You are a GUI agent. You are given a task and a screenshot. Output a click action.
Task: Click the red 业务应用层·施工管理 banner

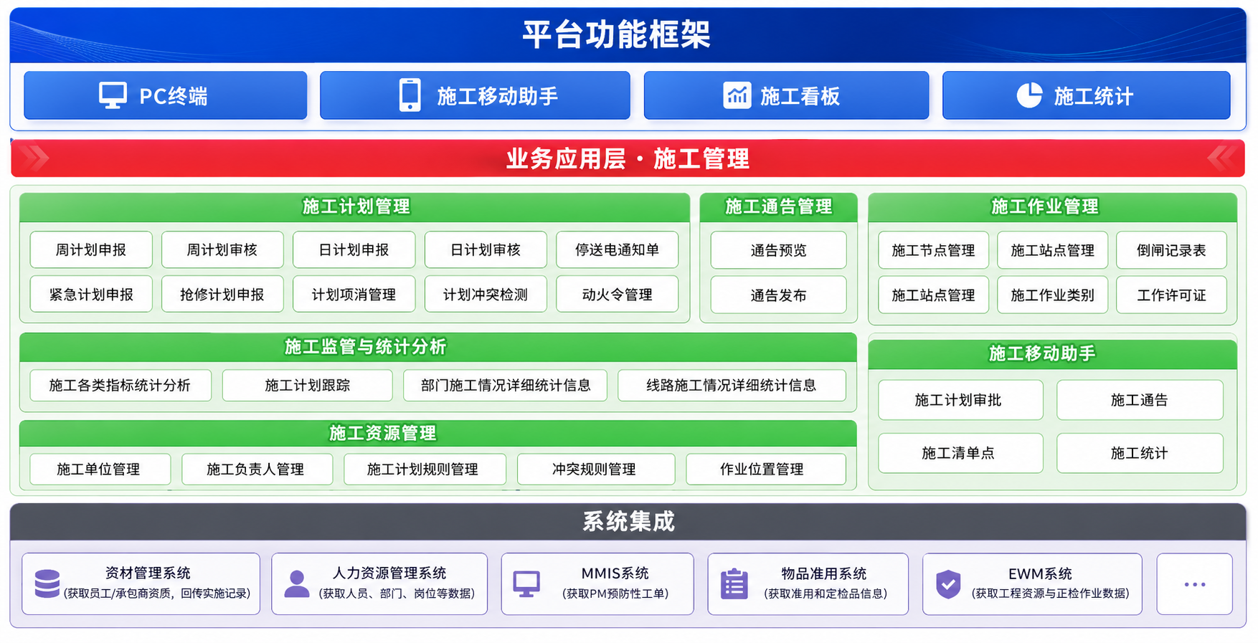(x=628, y=158)
